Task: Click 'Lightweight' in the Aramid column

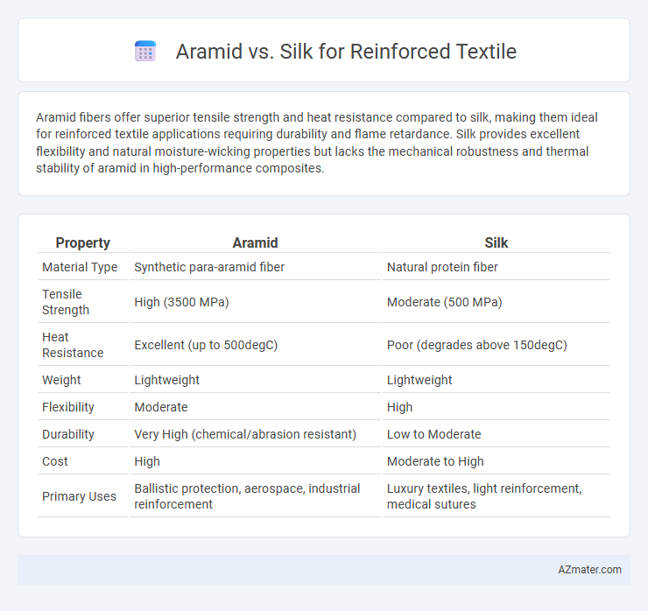Action: tap(167, 380)
